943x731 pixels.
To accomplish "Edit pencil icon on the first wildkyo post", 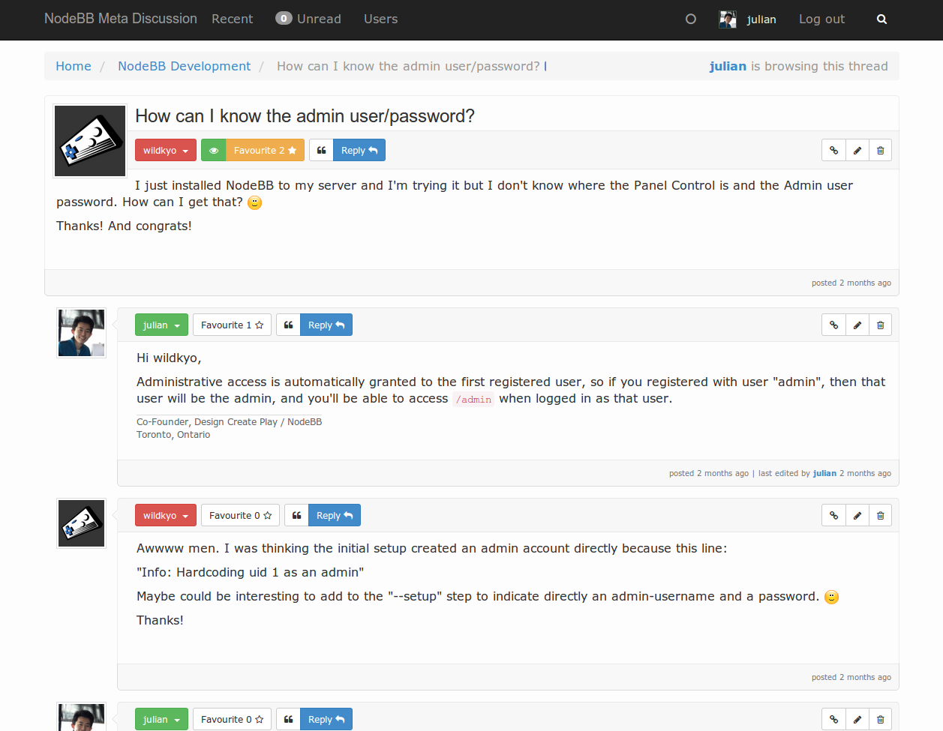I will click(857, 151).
